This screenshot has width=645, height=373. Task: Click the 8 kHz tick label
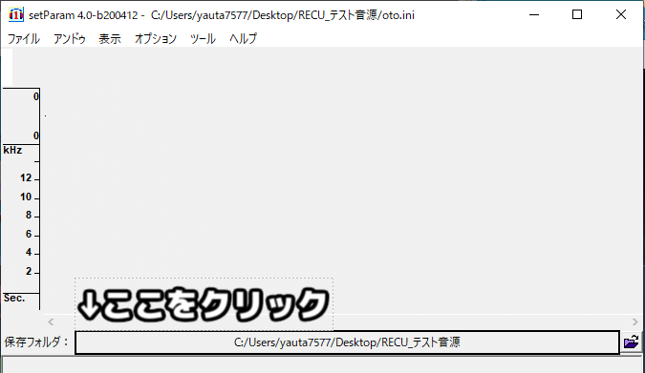coord(29,215)
